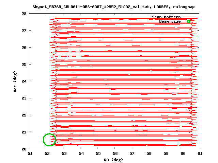This screenshot has height=163, width=218.
Task: Click the 'RA (deg)' axis label
Action: tap(113, 160)
